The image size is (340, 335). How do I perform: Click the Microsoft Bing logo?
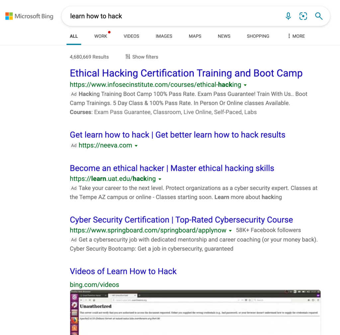click(x=29, y=16)
